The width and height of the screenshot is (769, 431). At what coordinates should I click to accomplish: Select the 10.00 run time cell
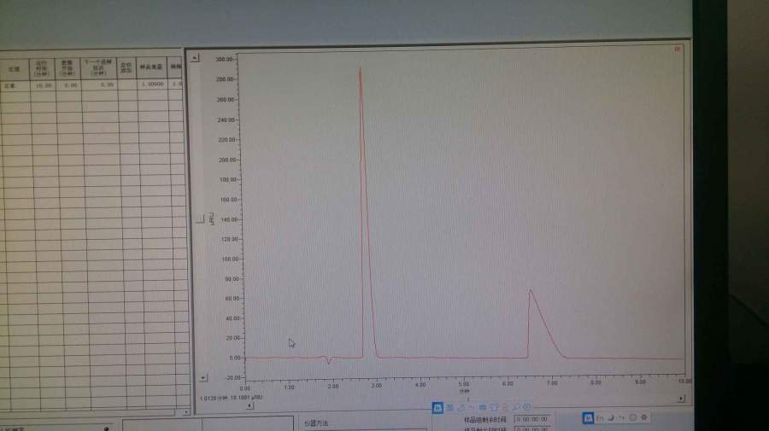coord(44,85)
